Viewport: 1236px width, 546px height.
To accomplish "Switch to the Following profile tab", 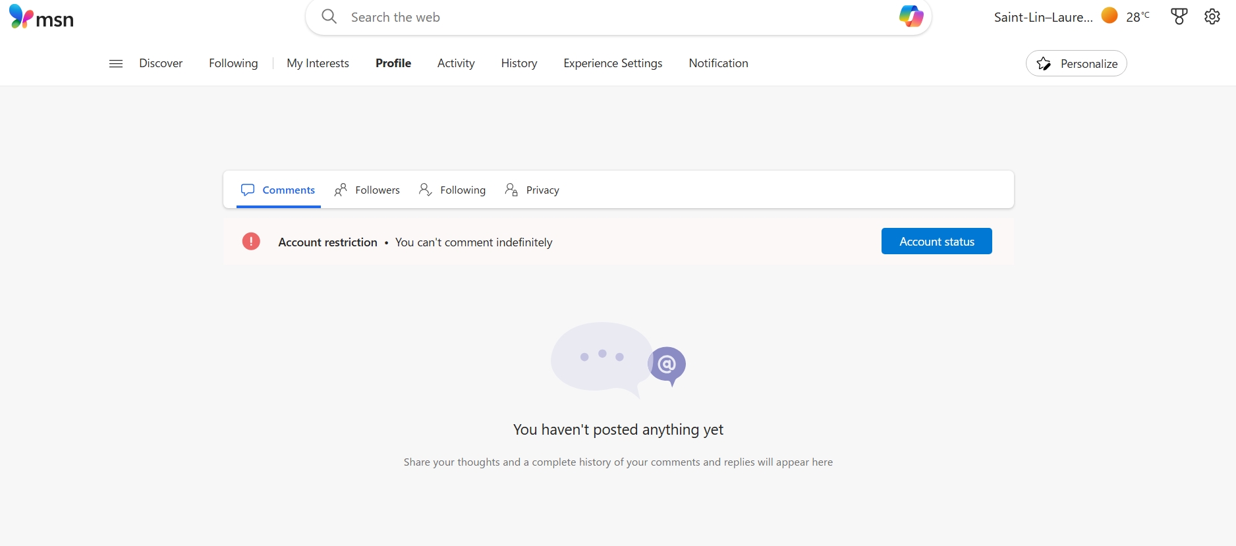I will tap(453, 190).
